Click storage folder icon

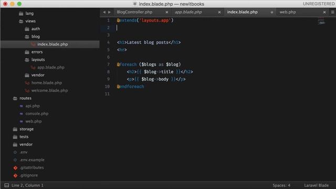click(15, 129)
